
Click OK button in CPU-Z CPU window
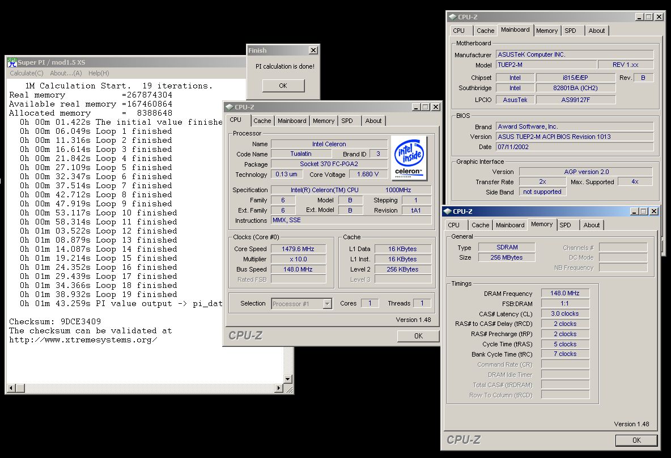(418, 336)
